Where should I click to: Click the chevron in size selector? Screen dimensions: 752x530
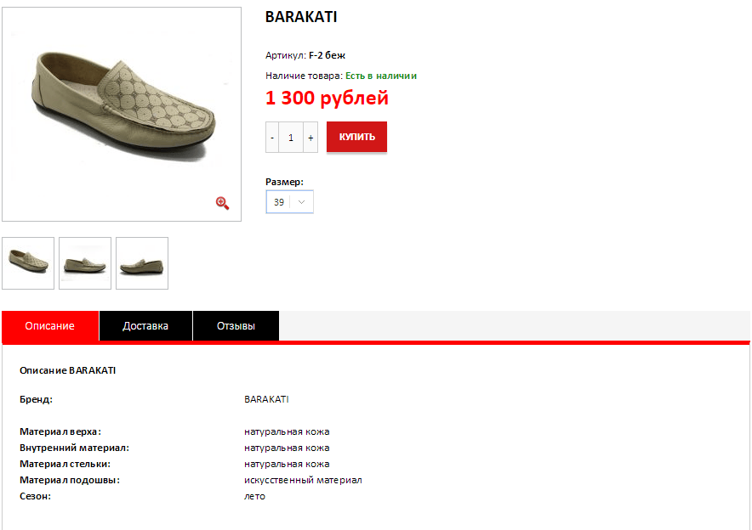[x=302, y=202]
